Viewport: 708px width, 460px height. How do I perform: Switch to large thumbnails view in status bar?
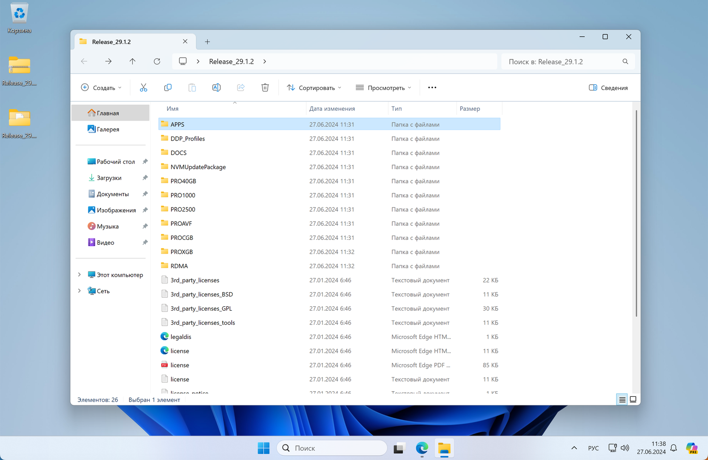pyautogui.click(x=633, y=400)
